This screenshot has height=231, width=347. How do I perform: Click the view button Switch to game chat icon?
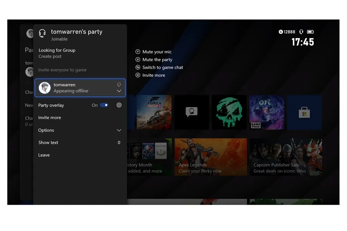pyautogui.click(x=138, y=67)
